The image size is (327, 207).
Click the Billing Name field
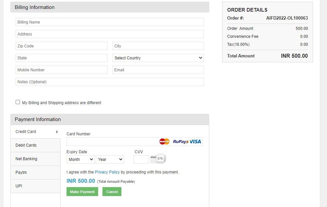[x=109, y=22]
